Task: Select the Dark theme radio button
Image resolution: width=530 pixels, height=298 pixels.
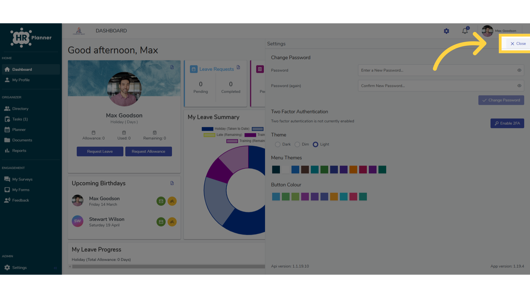Action: click(x=278, y=145)
